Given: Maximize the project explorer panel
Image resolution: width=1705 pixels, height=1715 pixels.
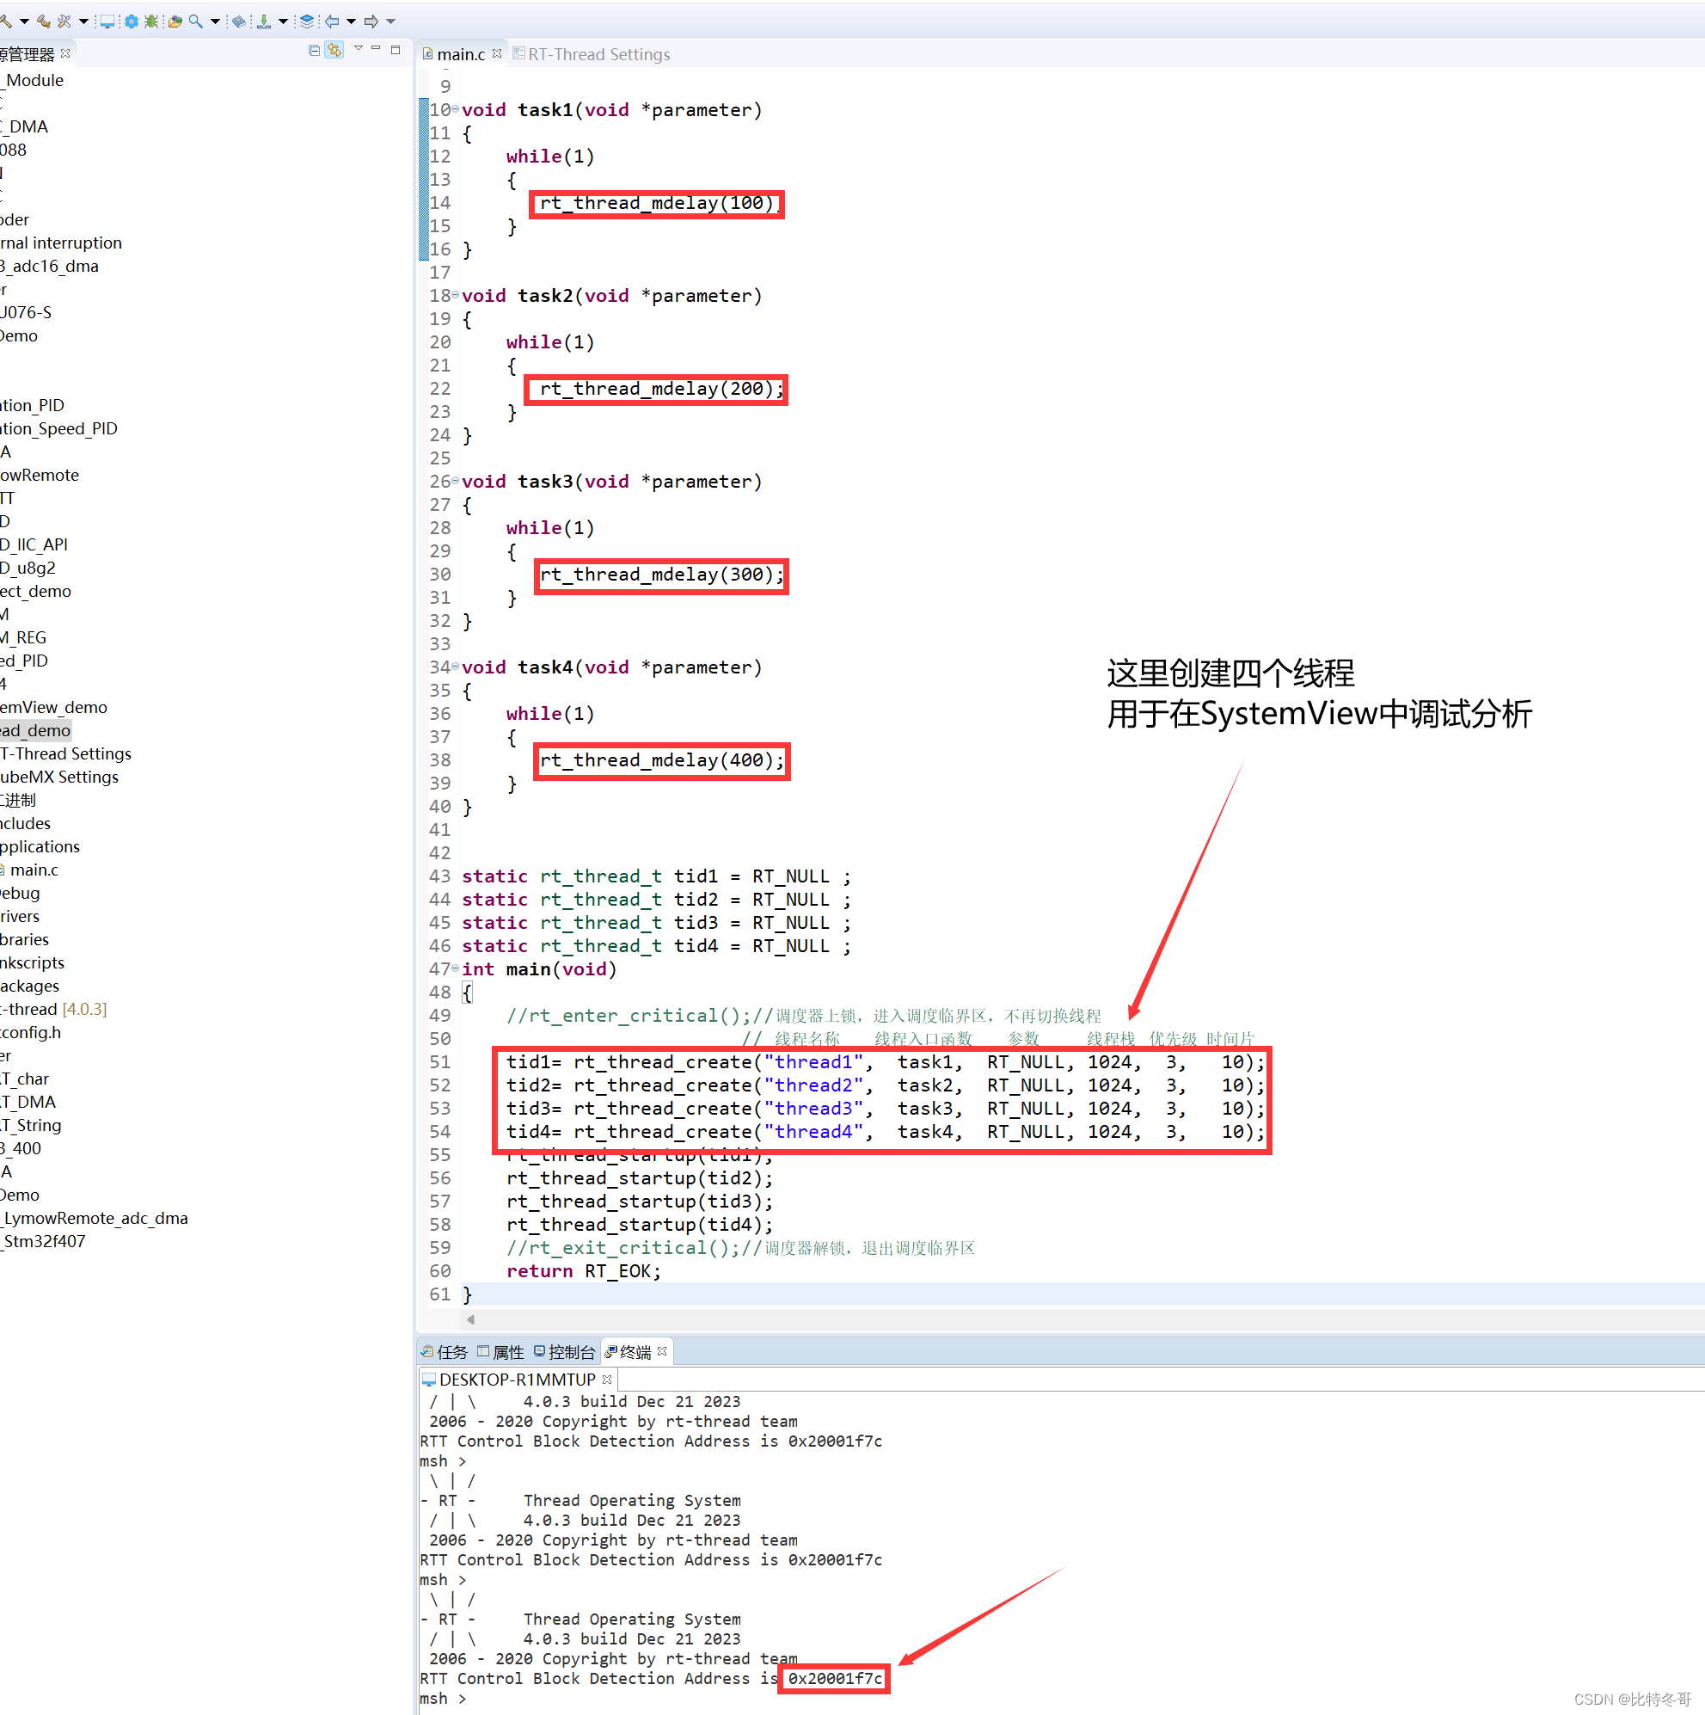Looking at the screenshot, I should [396, 50].
